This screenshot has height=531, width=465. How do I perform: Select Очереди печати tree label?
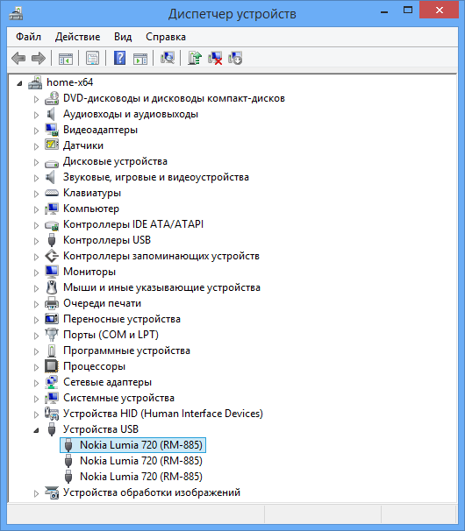[x=102, y=303]
